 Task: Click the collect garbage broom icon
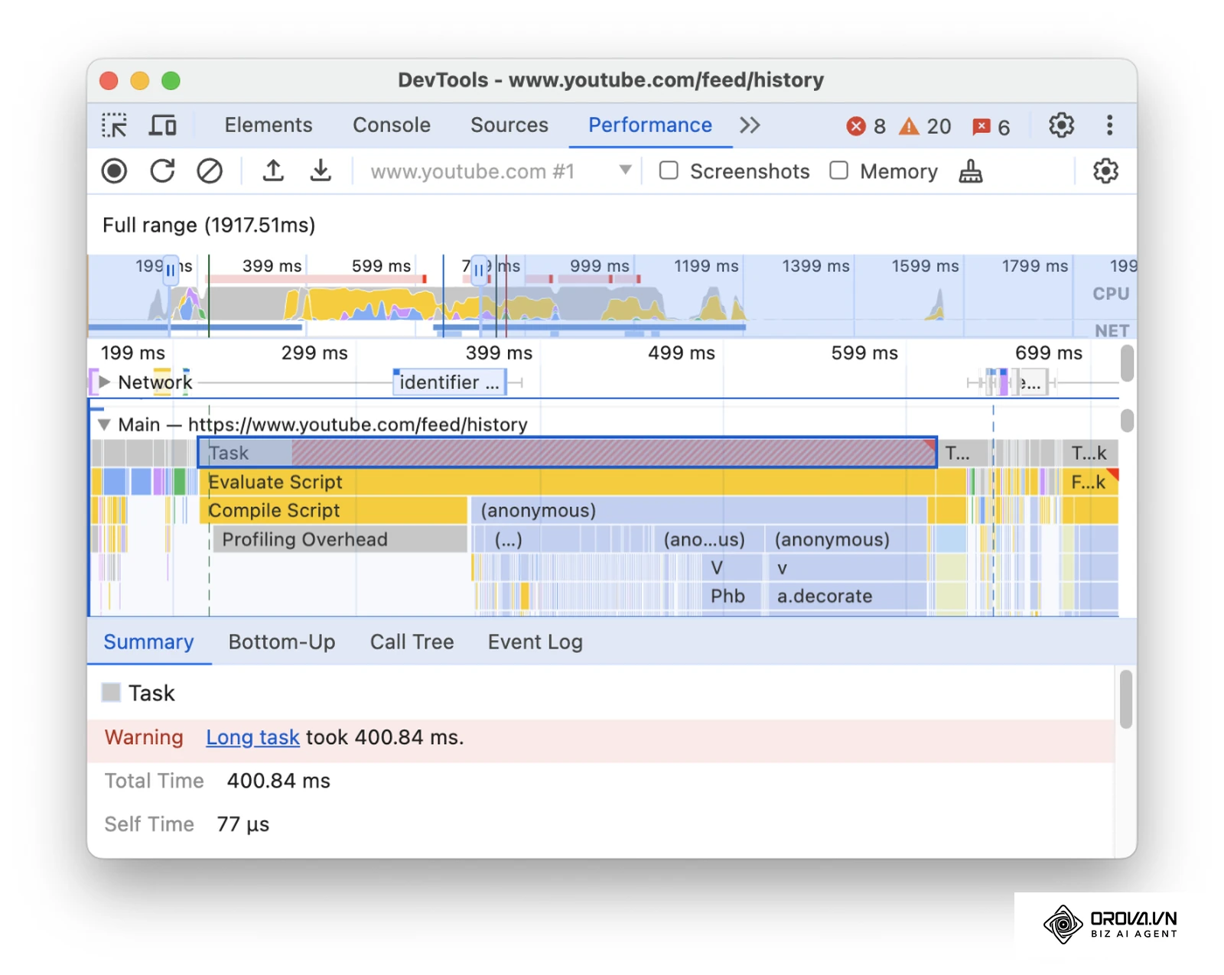pos(971,171)
